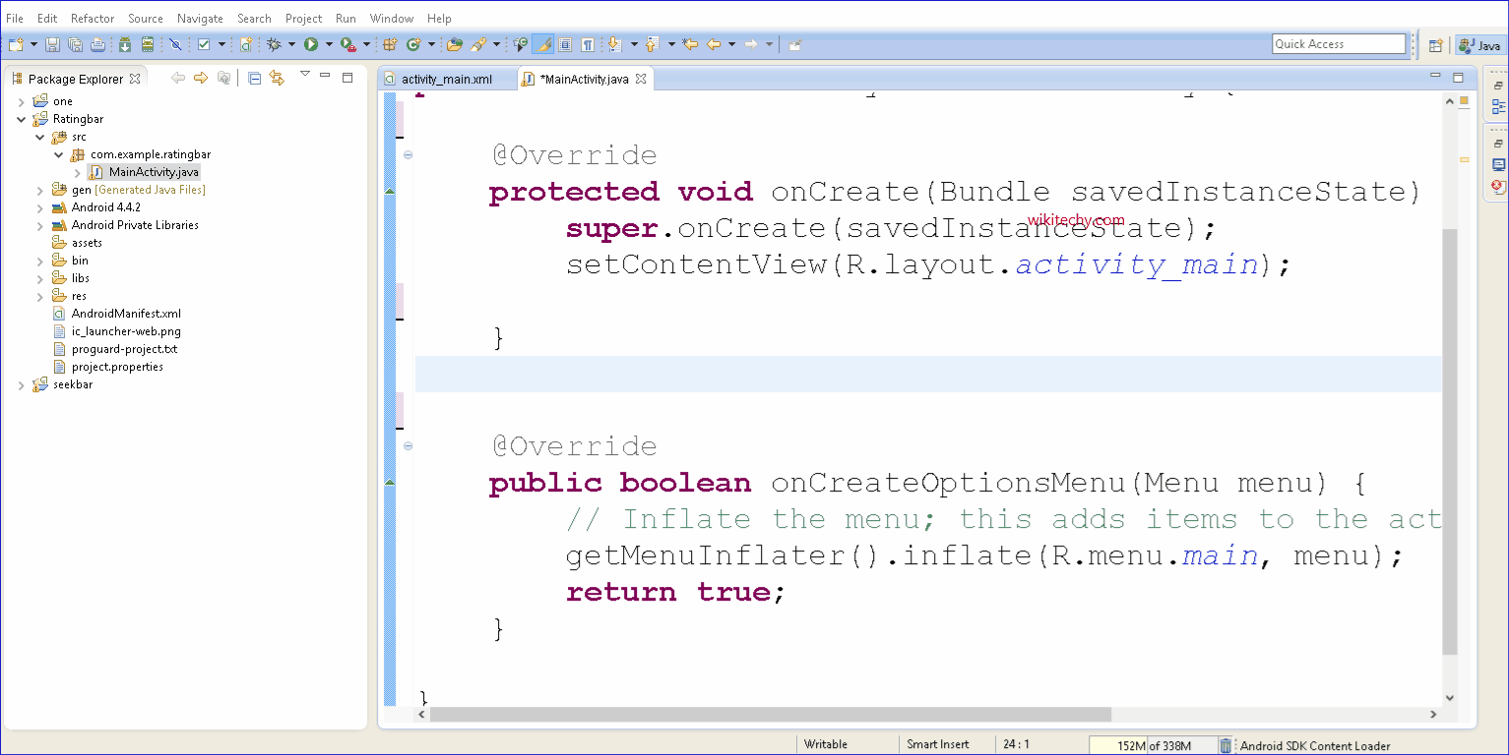Click inside the Quick Access field

[x=1339, y=43]
